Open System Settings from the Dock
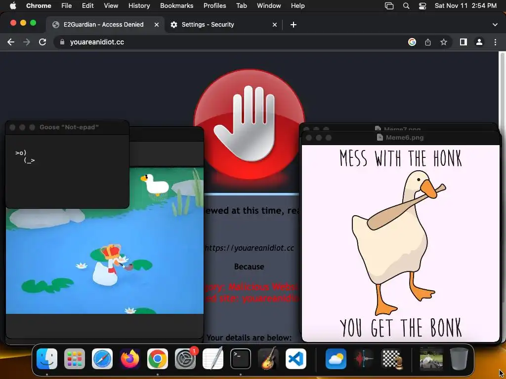Image resolution: width=506 pixels, height=379 pixels. [185, 359]
